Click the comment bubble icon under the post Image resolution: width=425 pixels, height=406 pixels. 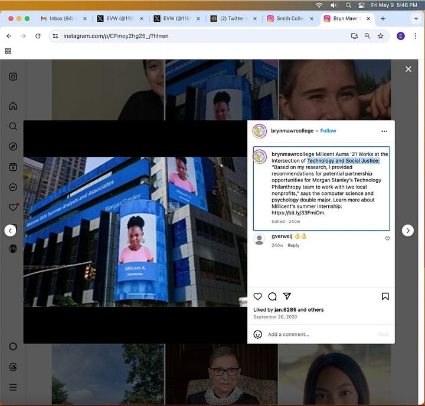272,296
